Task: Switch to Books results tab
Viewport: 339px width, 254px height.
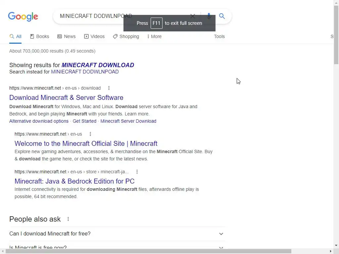Action: pyautogui.click(x=40, y=36)
